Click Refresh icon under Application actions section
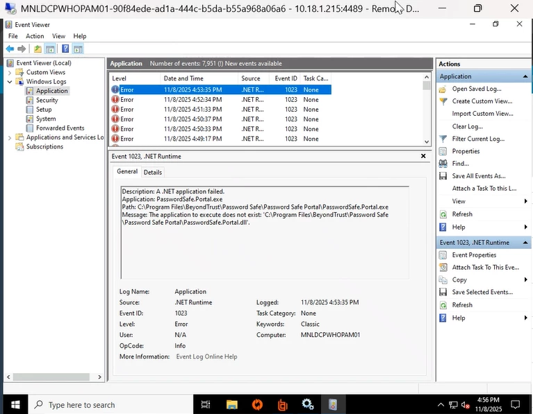Screen dimensions: 533x414 (x=443, y=214)
